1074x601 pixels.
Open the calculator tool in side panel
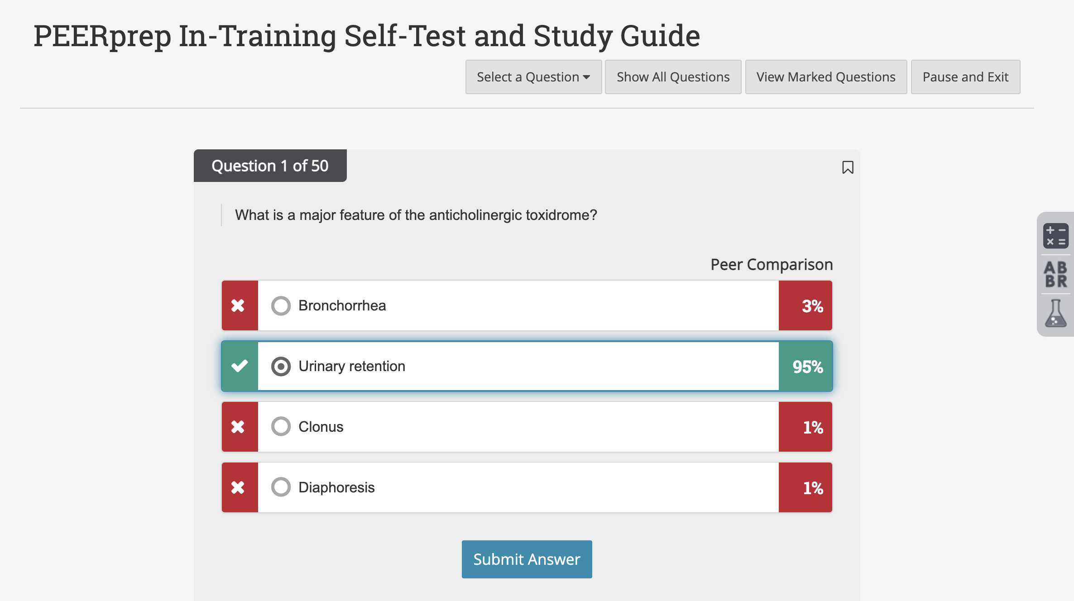point(1055,236)
